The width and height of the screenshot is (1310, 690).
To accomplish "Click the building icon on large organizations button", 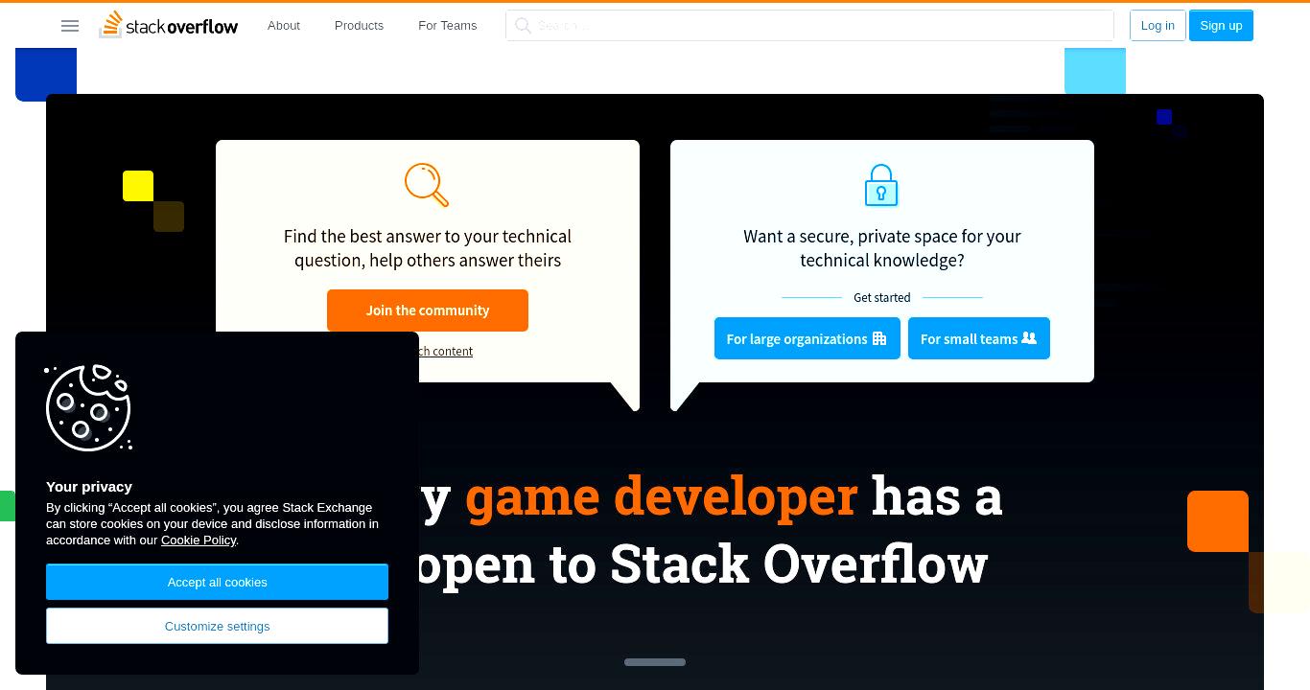I will pos(879,338).
